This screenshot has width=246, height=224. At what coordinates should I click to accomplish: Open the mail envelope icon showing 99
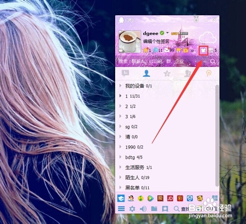click(167, 50)
